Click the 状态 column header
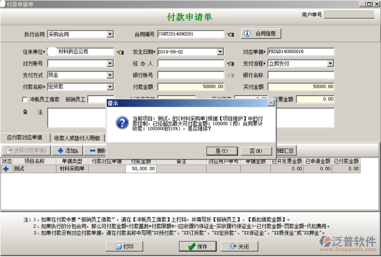The width and height of the screenshot is (381, 257). (x=7, y=161)
